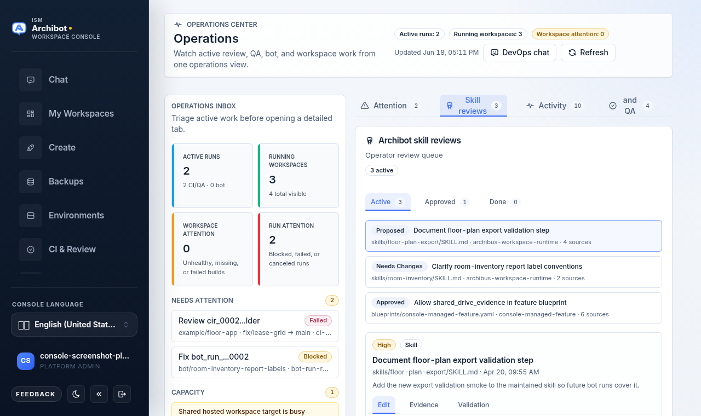
Task: Click the Create rocket icon
Action: [31, 148]
